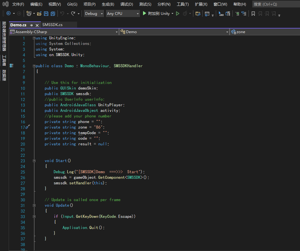Click the Open File folder icon
The height and width of the screenshot is (251, 300).
(39, 14)
